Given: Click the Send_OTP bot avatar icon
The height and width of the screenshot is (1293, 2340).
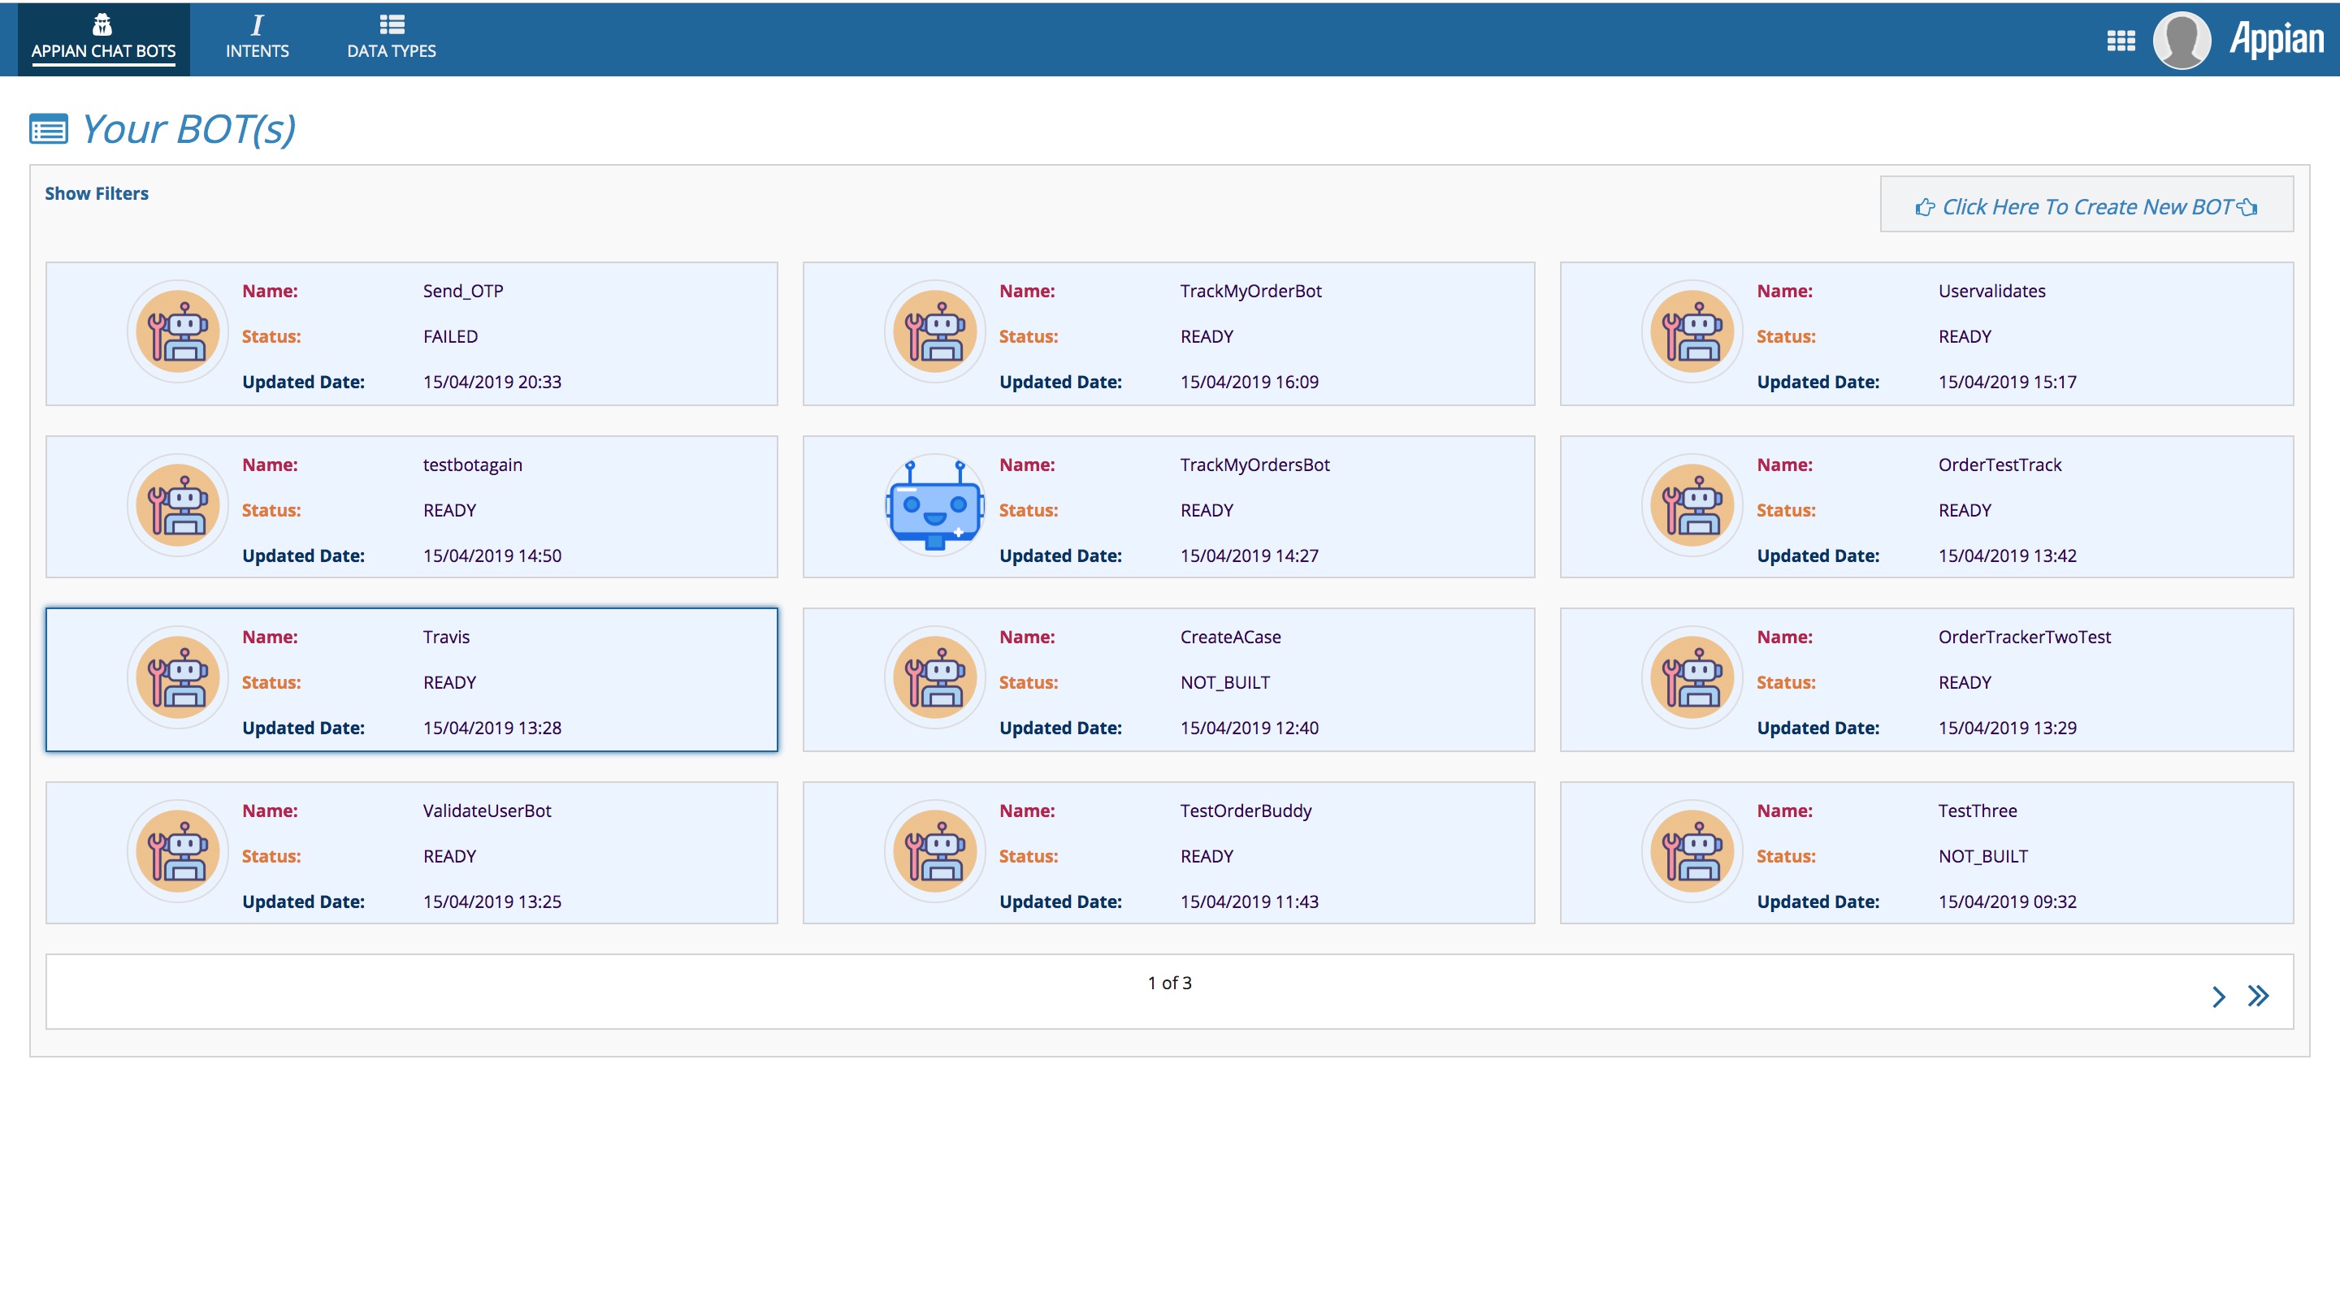Looking at the screenshot, I should [x=177, y=331].
